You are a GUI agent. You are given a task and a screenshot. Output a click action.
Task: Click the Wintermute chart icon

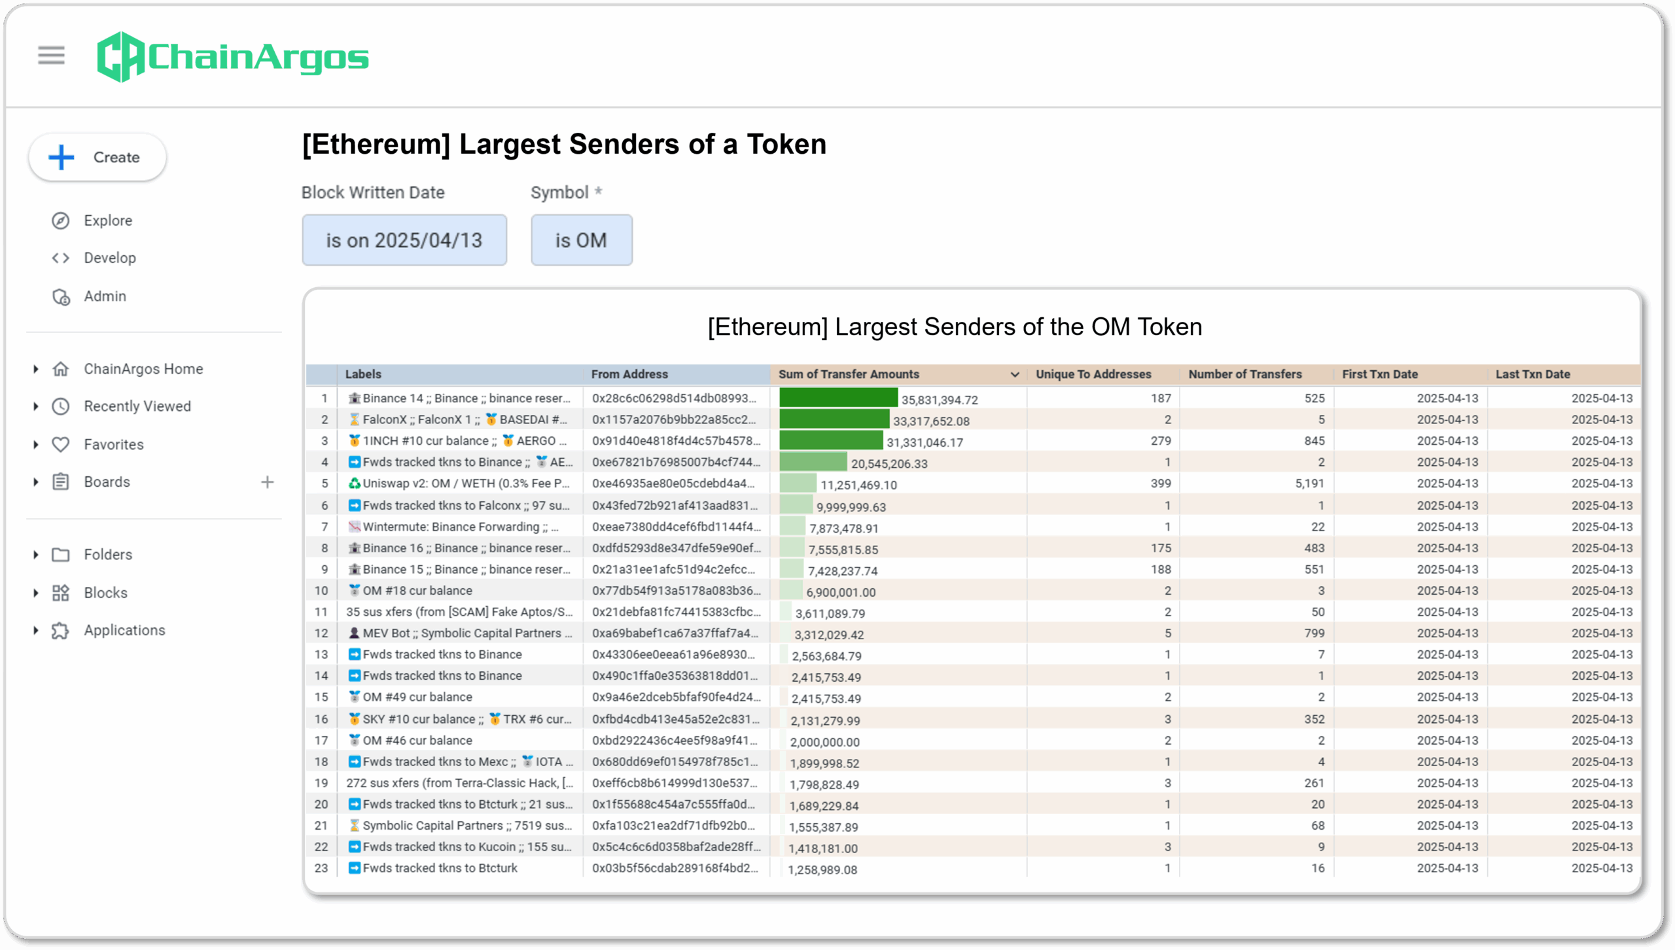354,527
